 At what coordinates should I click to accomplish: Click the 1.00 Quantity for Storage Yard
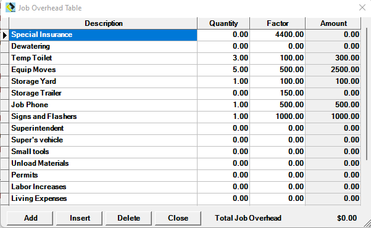click(223, 82)
